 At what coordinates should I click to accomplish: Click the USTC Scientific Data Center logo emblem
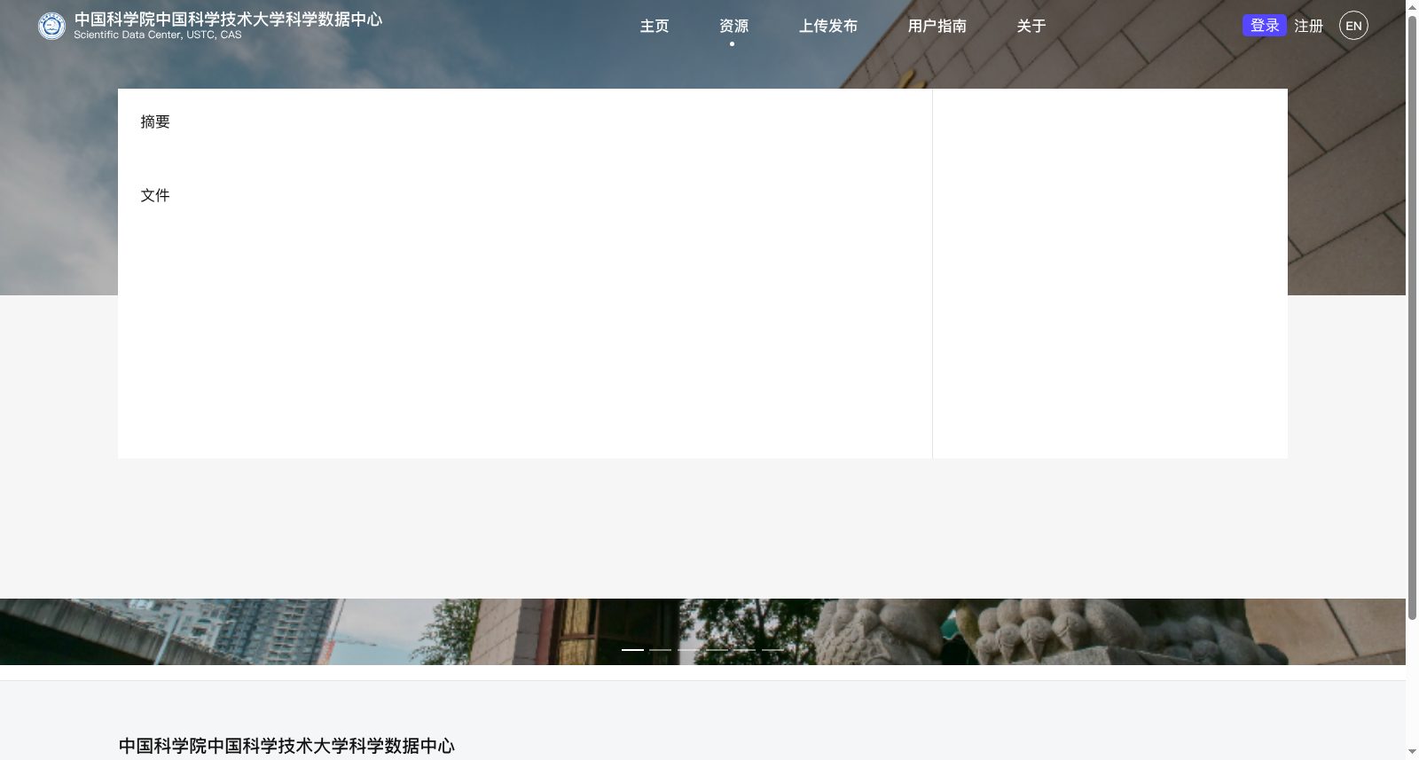click(x=51, y=26)
